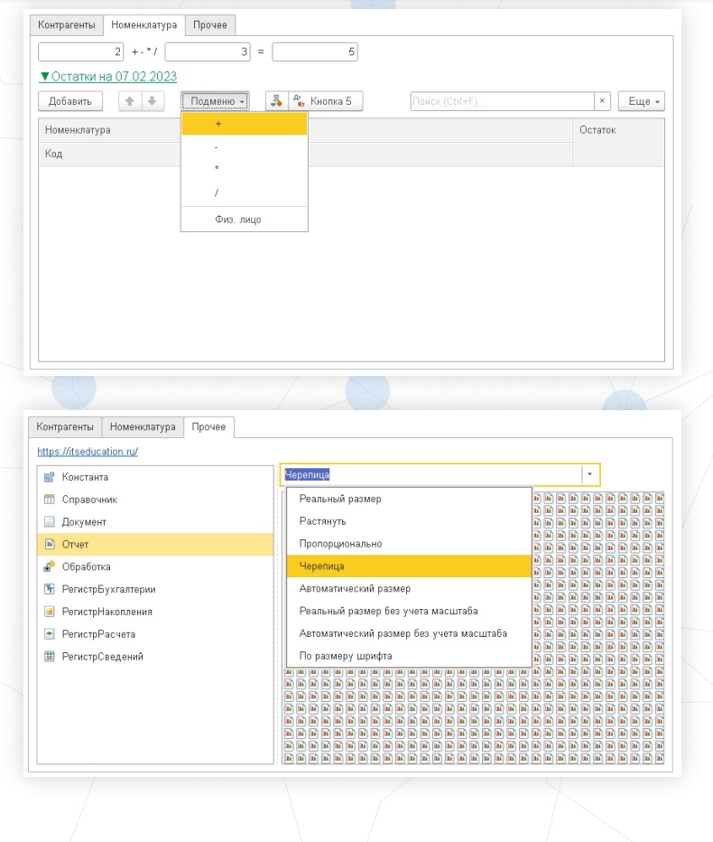Select the Документ item in the list

click(84, 521)
